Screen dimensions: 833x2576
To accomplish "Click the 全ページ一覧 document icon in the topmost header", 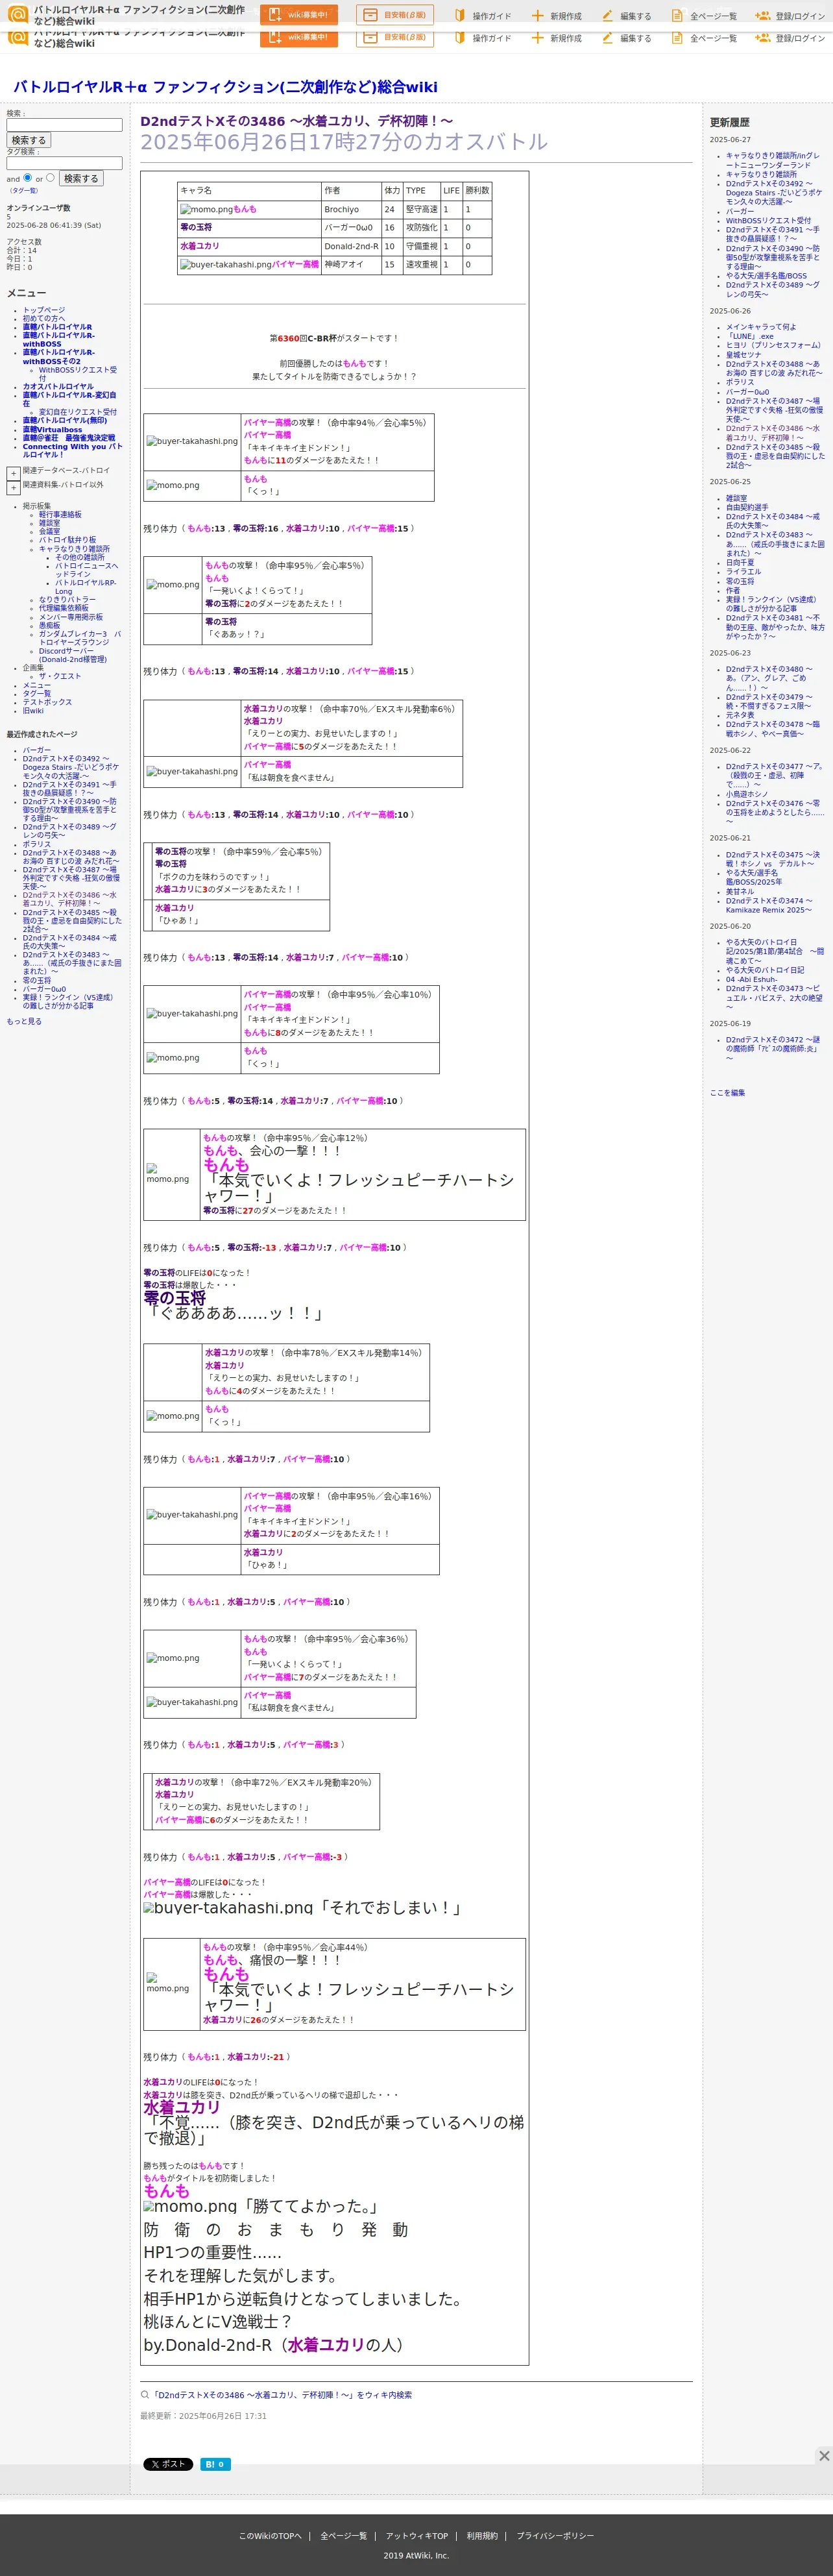I will tap(677, 16).
